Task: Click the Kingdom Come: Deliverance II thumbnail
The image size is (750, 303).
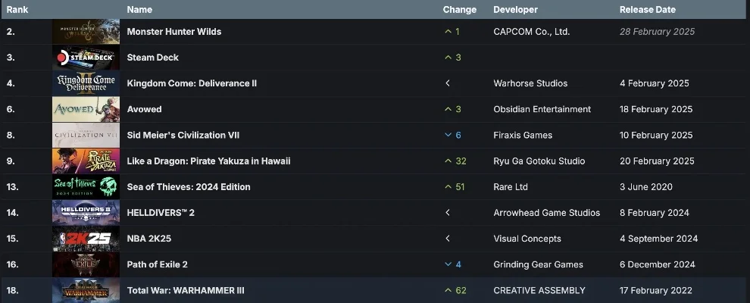Action: coord(86,83)
